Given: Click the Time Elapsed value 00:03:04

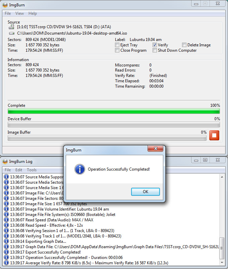Looking at the screenshot, I should [156, 81].
